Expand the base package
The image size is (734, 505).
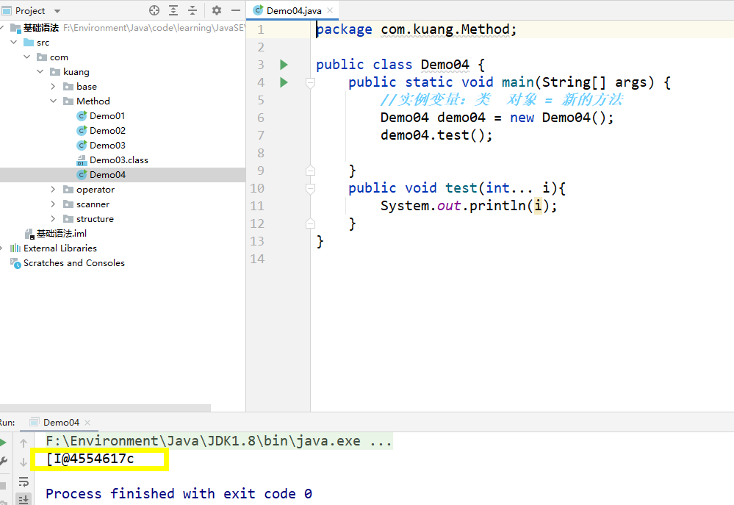tap(53, 86)
